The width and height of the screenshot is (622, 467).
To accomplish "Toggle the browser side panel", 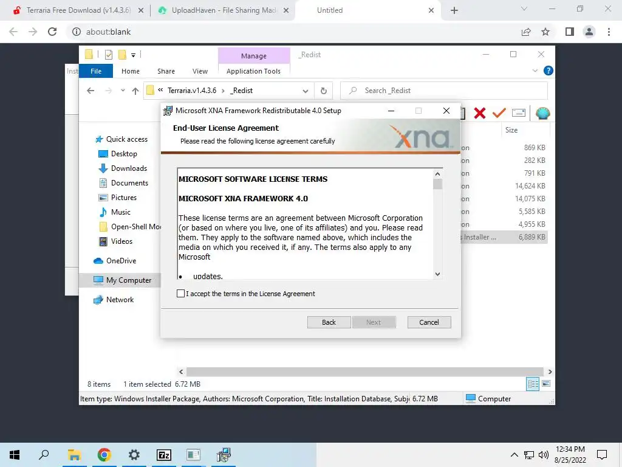I will tap(569, 32).
